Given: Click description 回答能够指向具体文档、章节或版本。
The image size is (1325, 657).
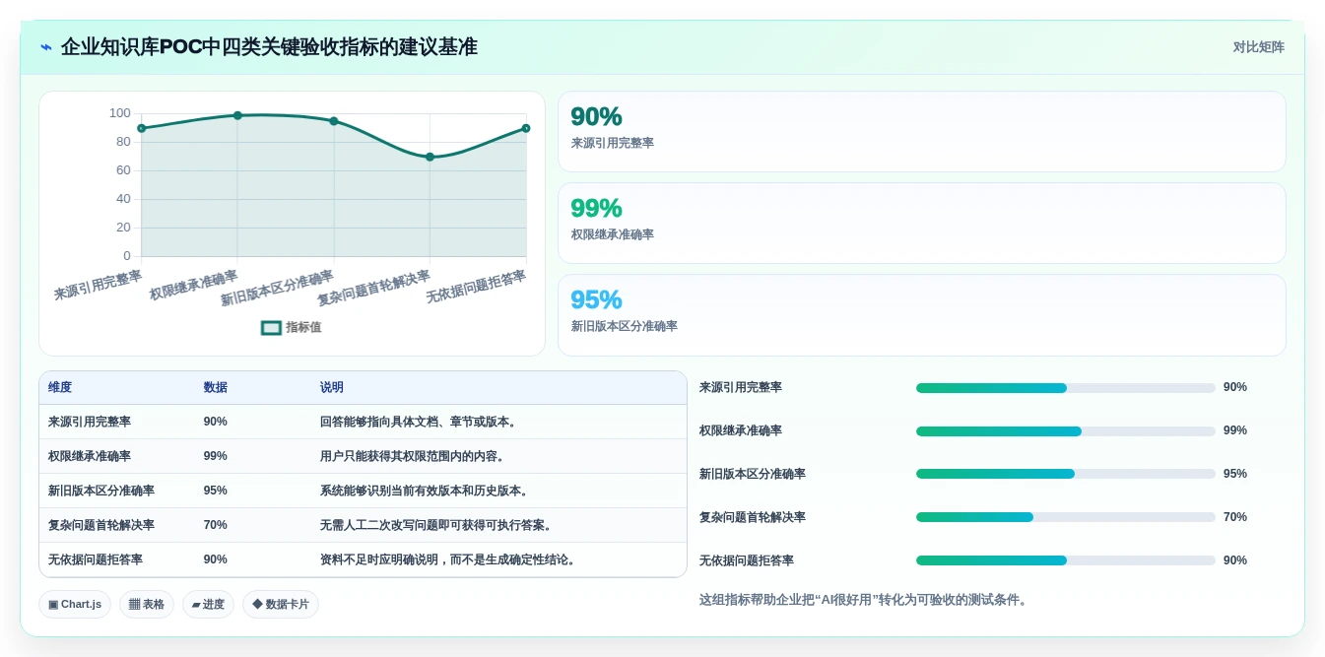Looking at the screenshot, I should coord(421,422).
